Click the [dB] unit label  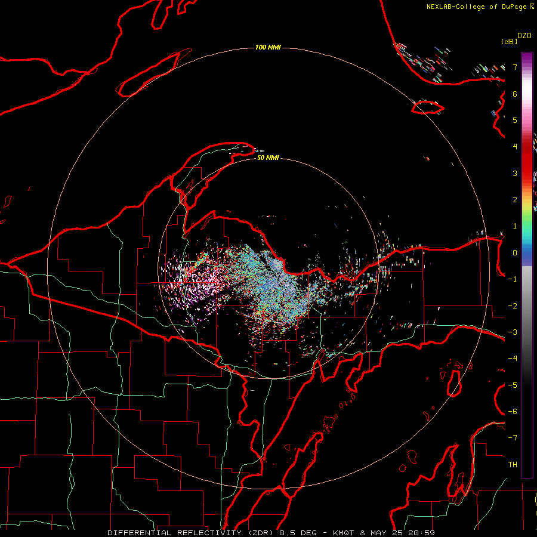coord(509,41)
